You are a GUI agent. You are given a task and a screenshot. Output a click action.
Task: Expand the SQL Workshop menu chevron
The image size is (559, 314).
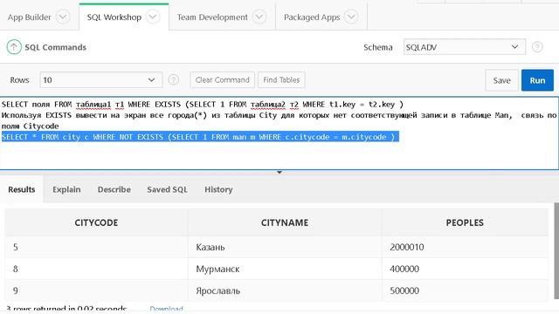[153, 17]
